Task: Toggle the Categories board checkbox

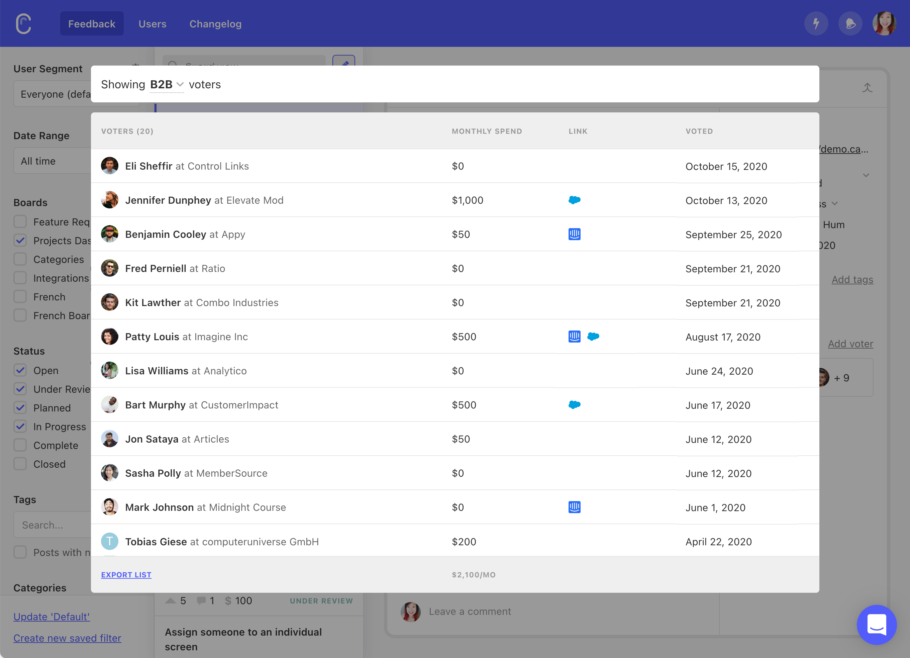Action: 20,259
